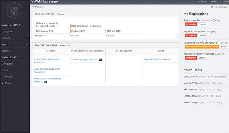Click the Help with this page question icon

pyautogui.click(x=212, y=7)
